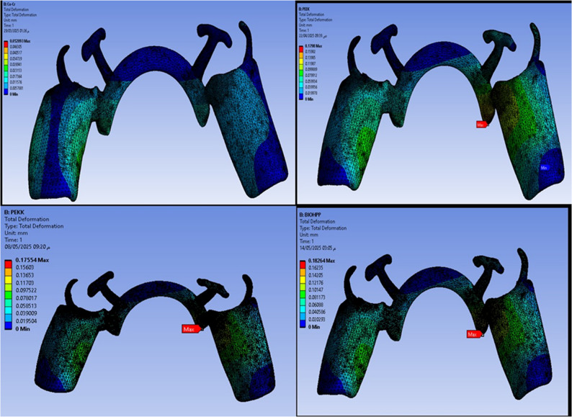Viewport: 572px width, 417px height.
Task: Click the orange swatch in PEKK legend
Action: 8,272
